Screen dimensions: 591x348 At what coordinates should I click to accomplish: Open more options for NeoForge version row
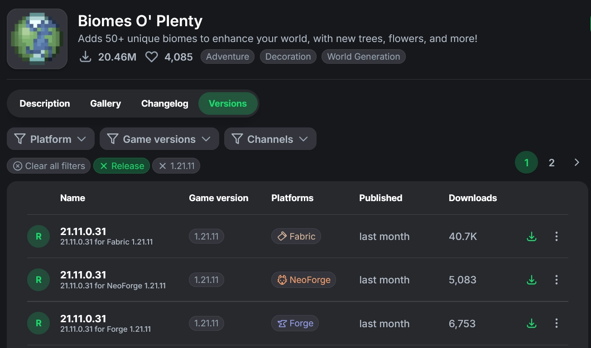click(557, 280)
